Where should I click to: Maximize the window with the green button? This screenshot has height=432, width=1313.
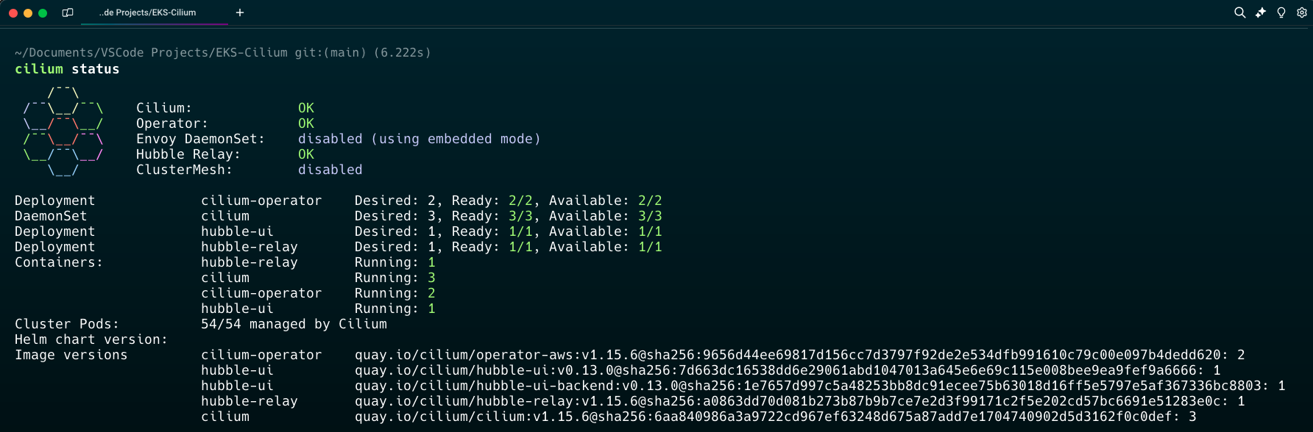click(x=43, y=13)
